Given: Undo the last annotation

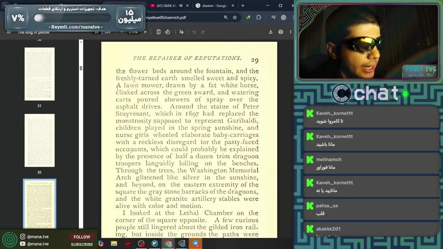Looking at the screenshot, I should (x=194, y=32).
